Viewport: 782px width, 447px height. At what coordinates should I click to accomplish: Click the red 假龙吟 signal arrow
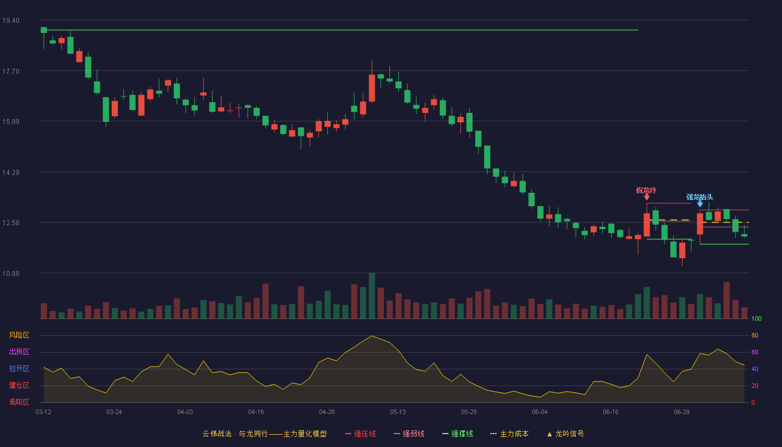click(647, 197)
